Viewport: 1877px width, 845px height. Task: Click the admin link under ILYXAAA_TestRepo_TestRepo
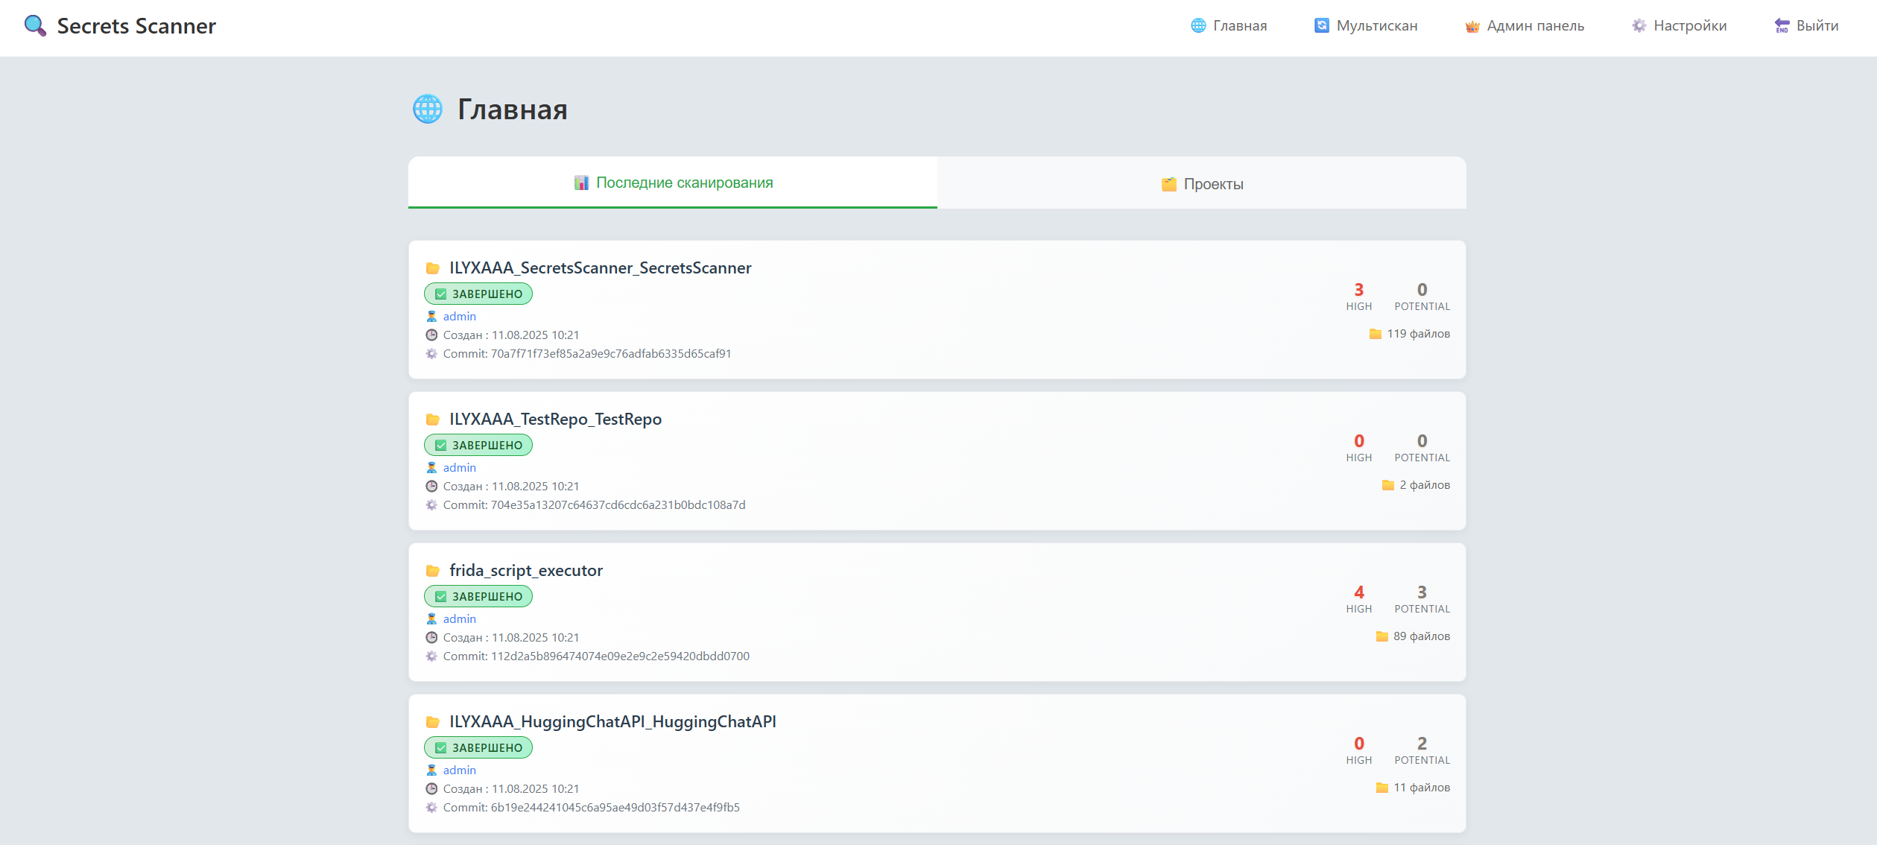click(459, 468)
